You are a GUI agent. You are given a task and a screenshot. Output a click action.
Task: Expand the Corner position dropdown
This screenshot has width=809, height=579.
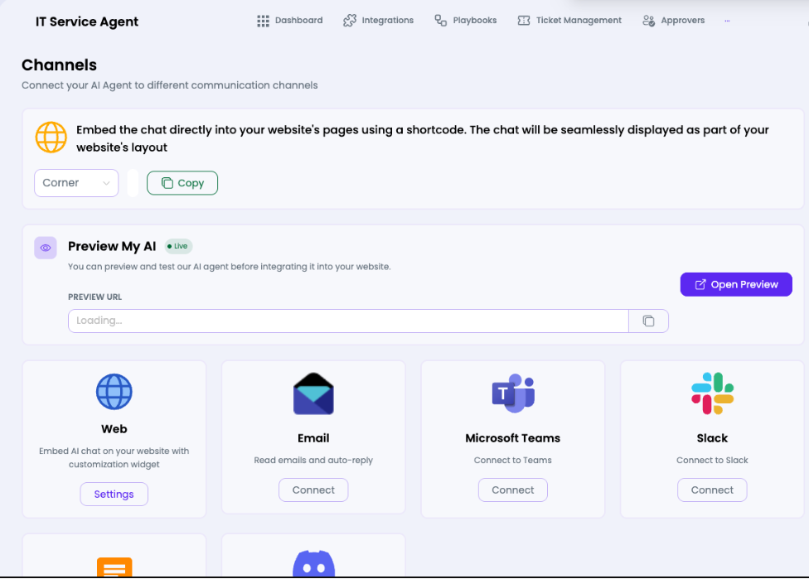76,183
